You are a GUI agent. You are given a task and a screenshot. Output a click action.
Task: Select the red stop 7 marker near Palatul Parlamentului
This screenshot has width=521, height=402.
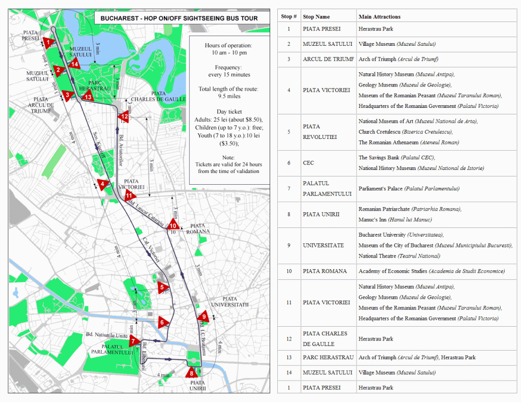tap(134, 341)
